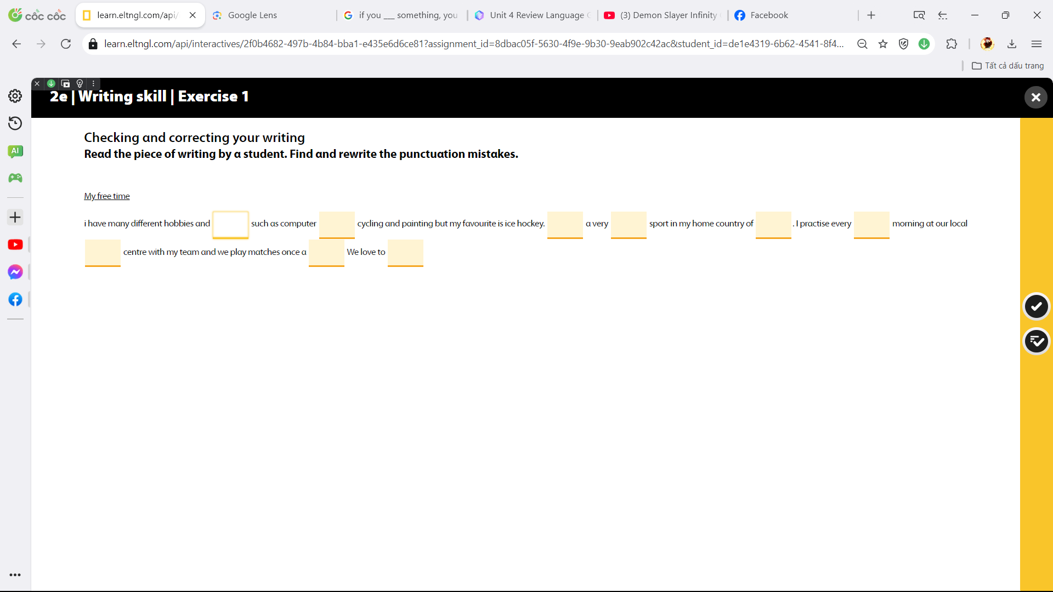Close the exercise with the round X button
This screenshot has height=592, width=1053.
[x=1035, y=98]
